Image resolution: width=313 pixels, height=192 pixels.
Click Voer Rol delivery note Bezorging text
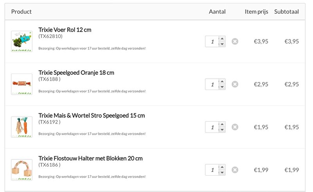tap(92, 48)
